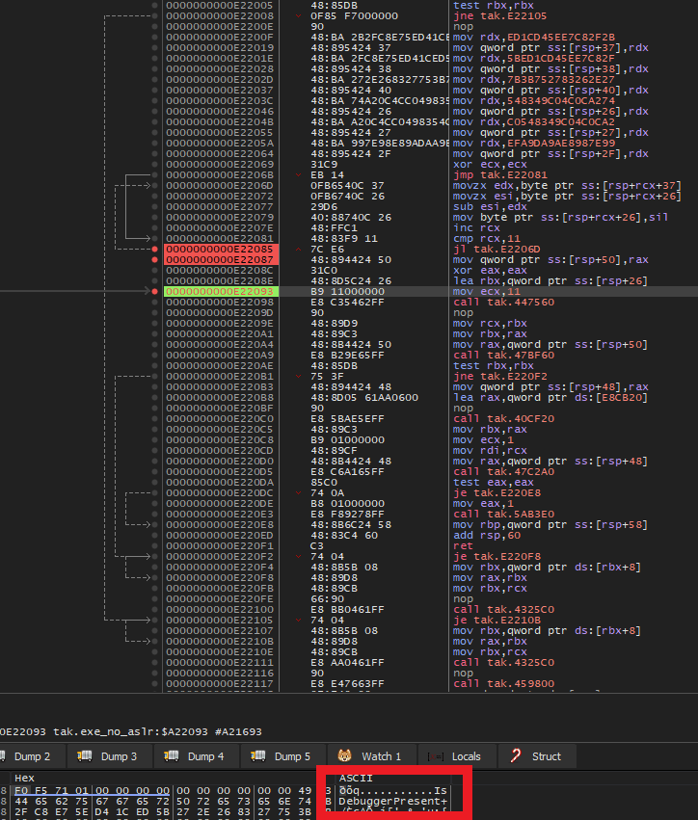Click the ASCII column header in dump
The image size is (698, 820).
pyautogui.click(x=356, y=779)
